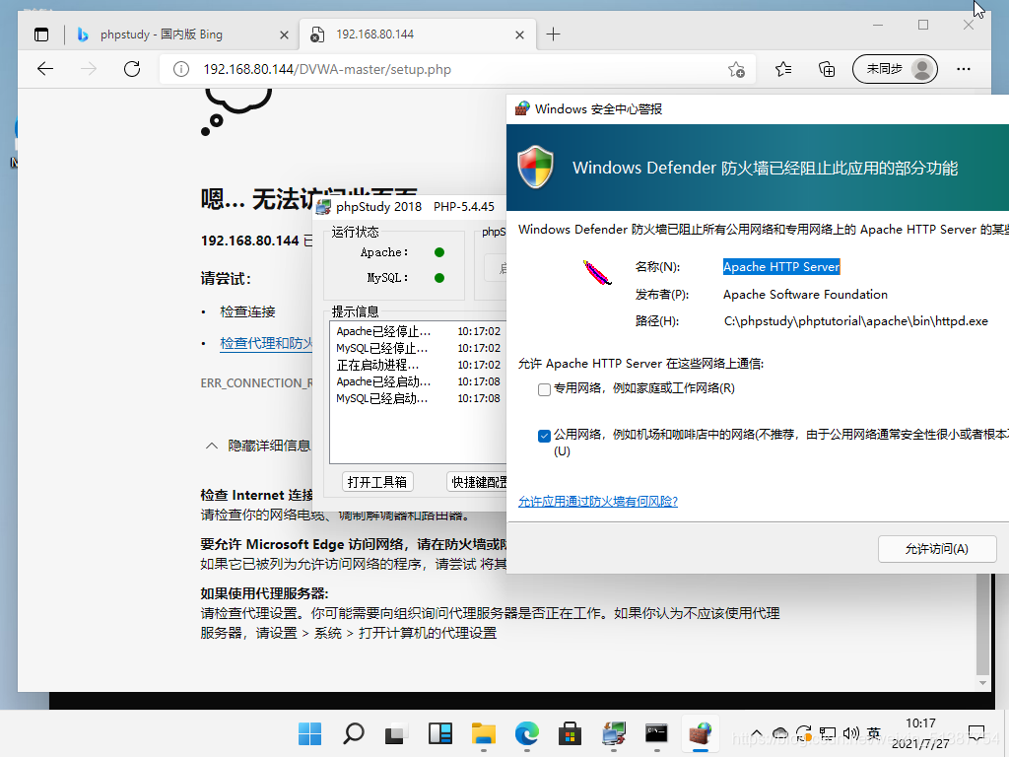Viewport: 1009px width, 757px height.
Task: Open the Collections icon in Edge toolbar
Action: point(827,69)
